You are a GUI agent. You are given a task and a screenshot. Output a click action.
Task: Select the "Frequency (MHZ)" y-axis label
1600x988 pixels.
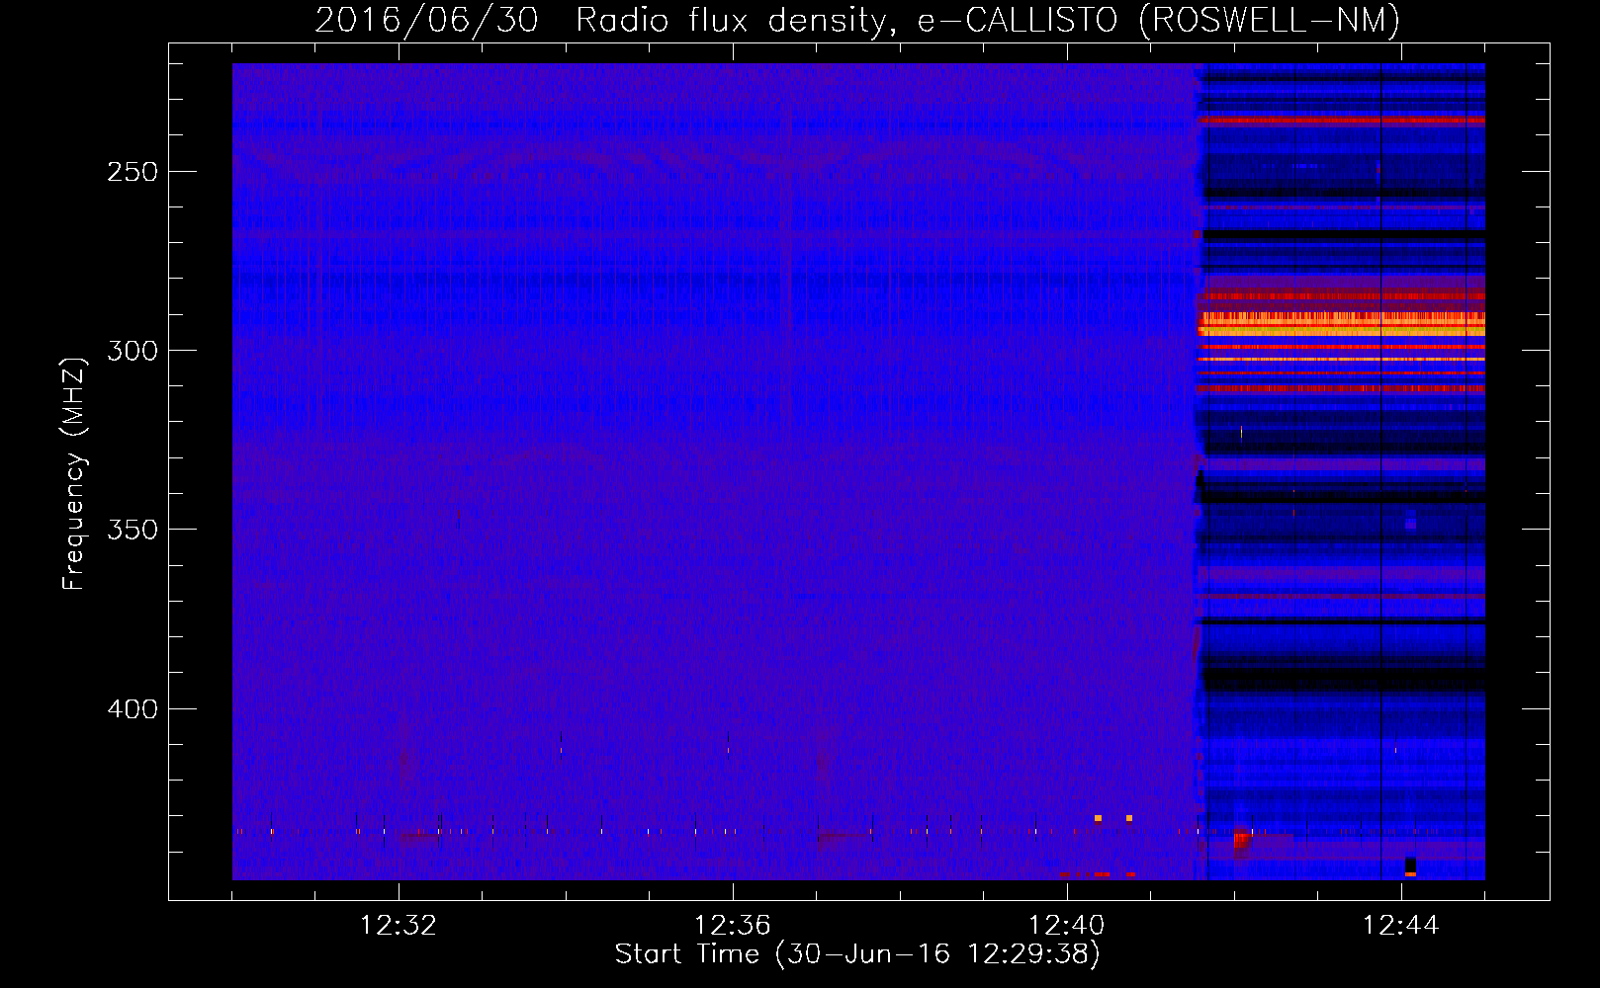pos(74,473)
